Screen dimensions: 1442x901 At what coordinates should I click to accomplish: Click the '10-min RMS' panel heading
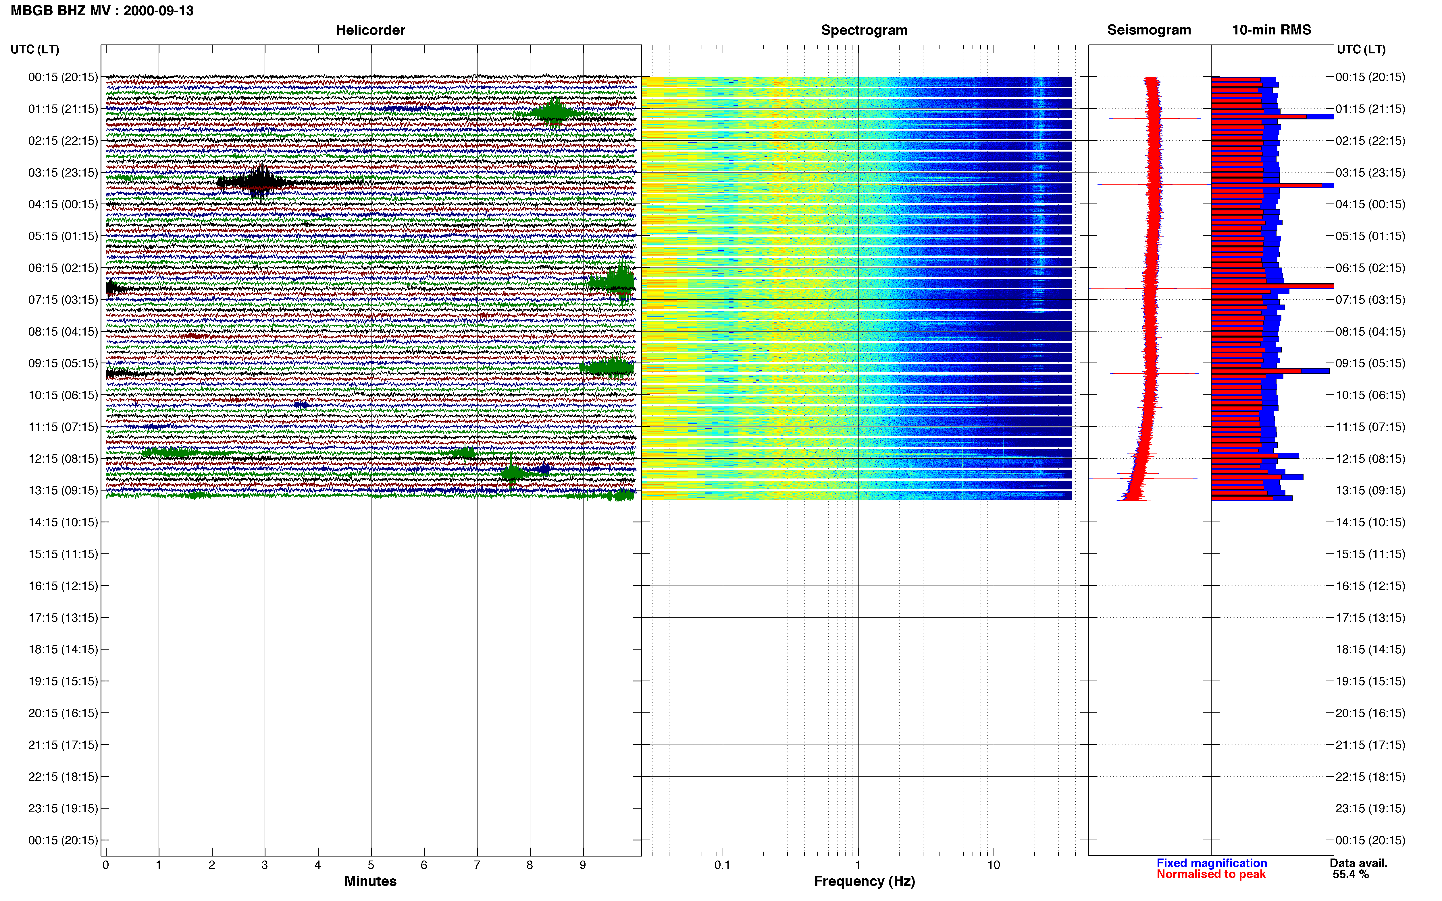[1271, 30]
